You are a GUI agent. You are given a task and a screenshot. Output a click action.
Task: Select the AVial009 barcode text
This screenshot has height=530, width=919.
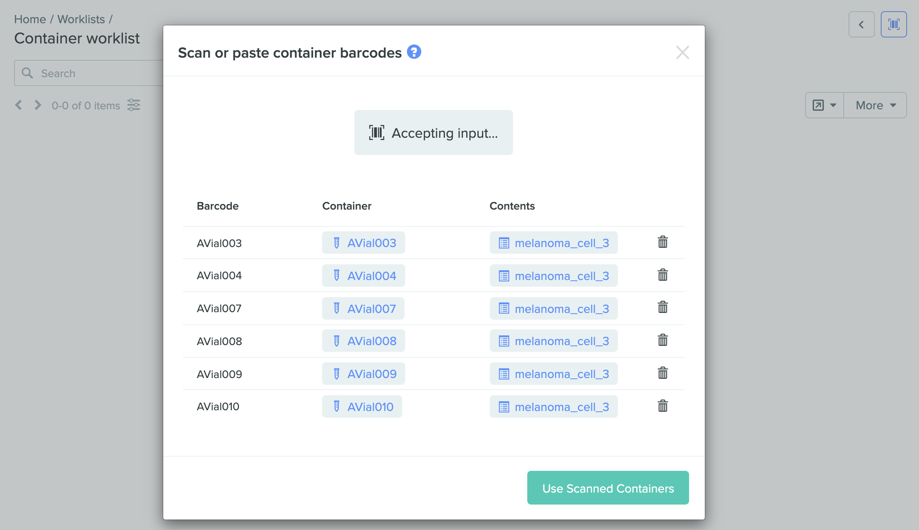click(x=219, y=374)
